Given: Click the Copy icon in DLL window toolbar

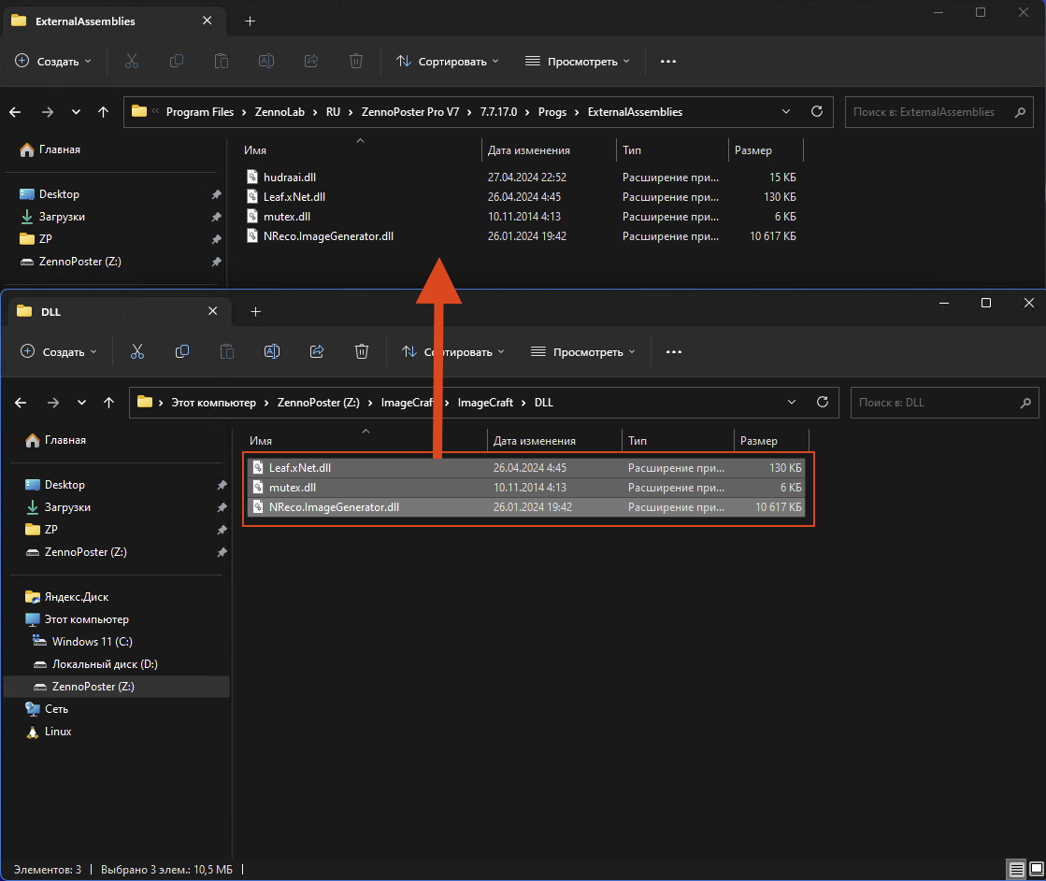Looking at the screenshot, I should coord(182,351).
